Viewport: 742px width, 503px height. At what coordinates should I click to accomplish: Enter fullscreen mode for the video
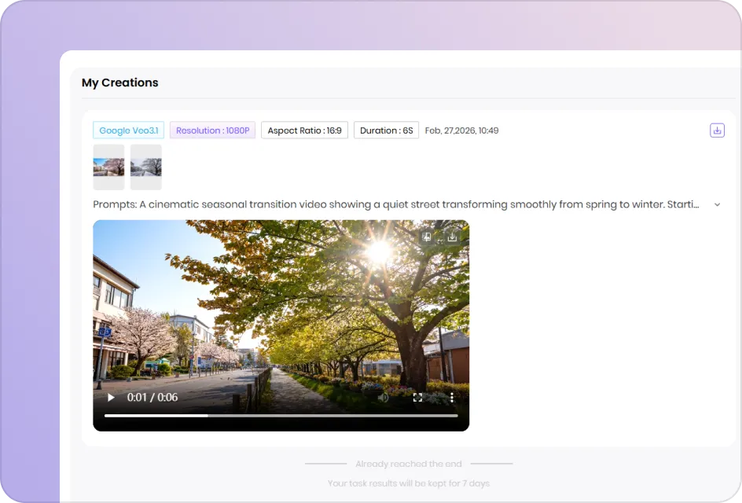pos(417,398)
